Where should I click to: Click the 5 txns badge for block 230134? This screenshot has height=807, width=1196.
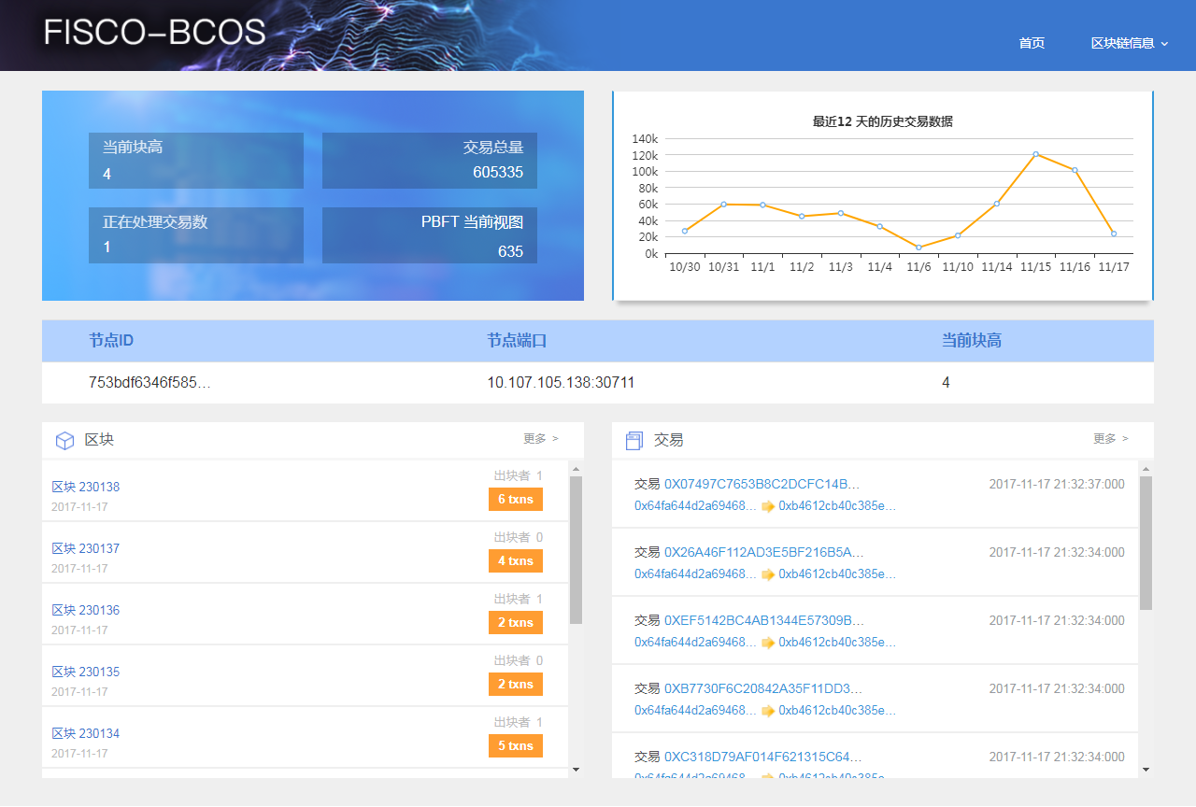(515, 745)
